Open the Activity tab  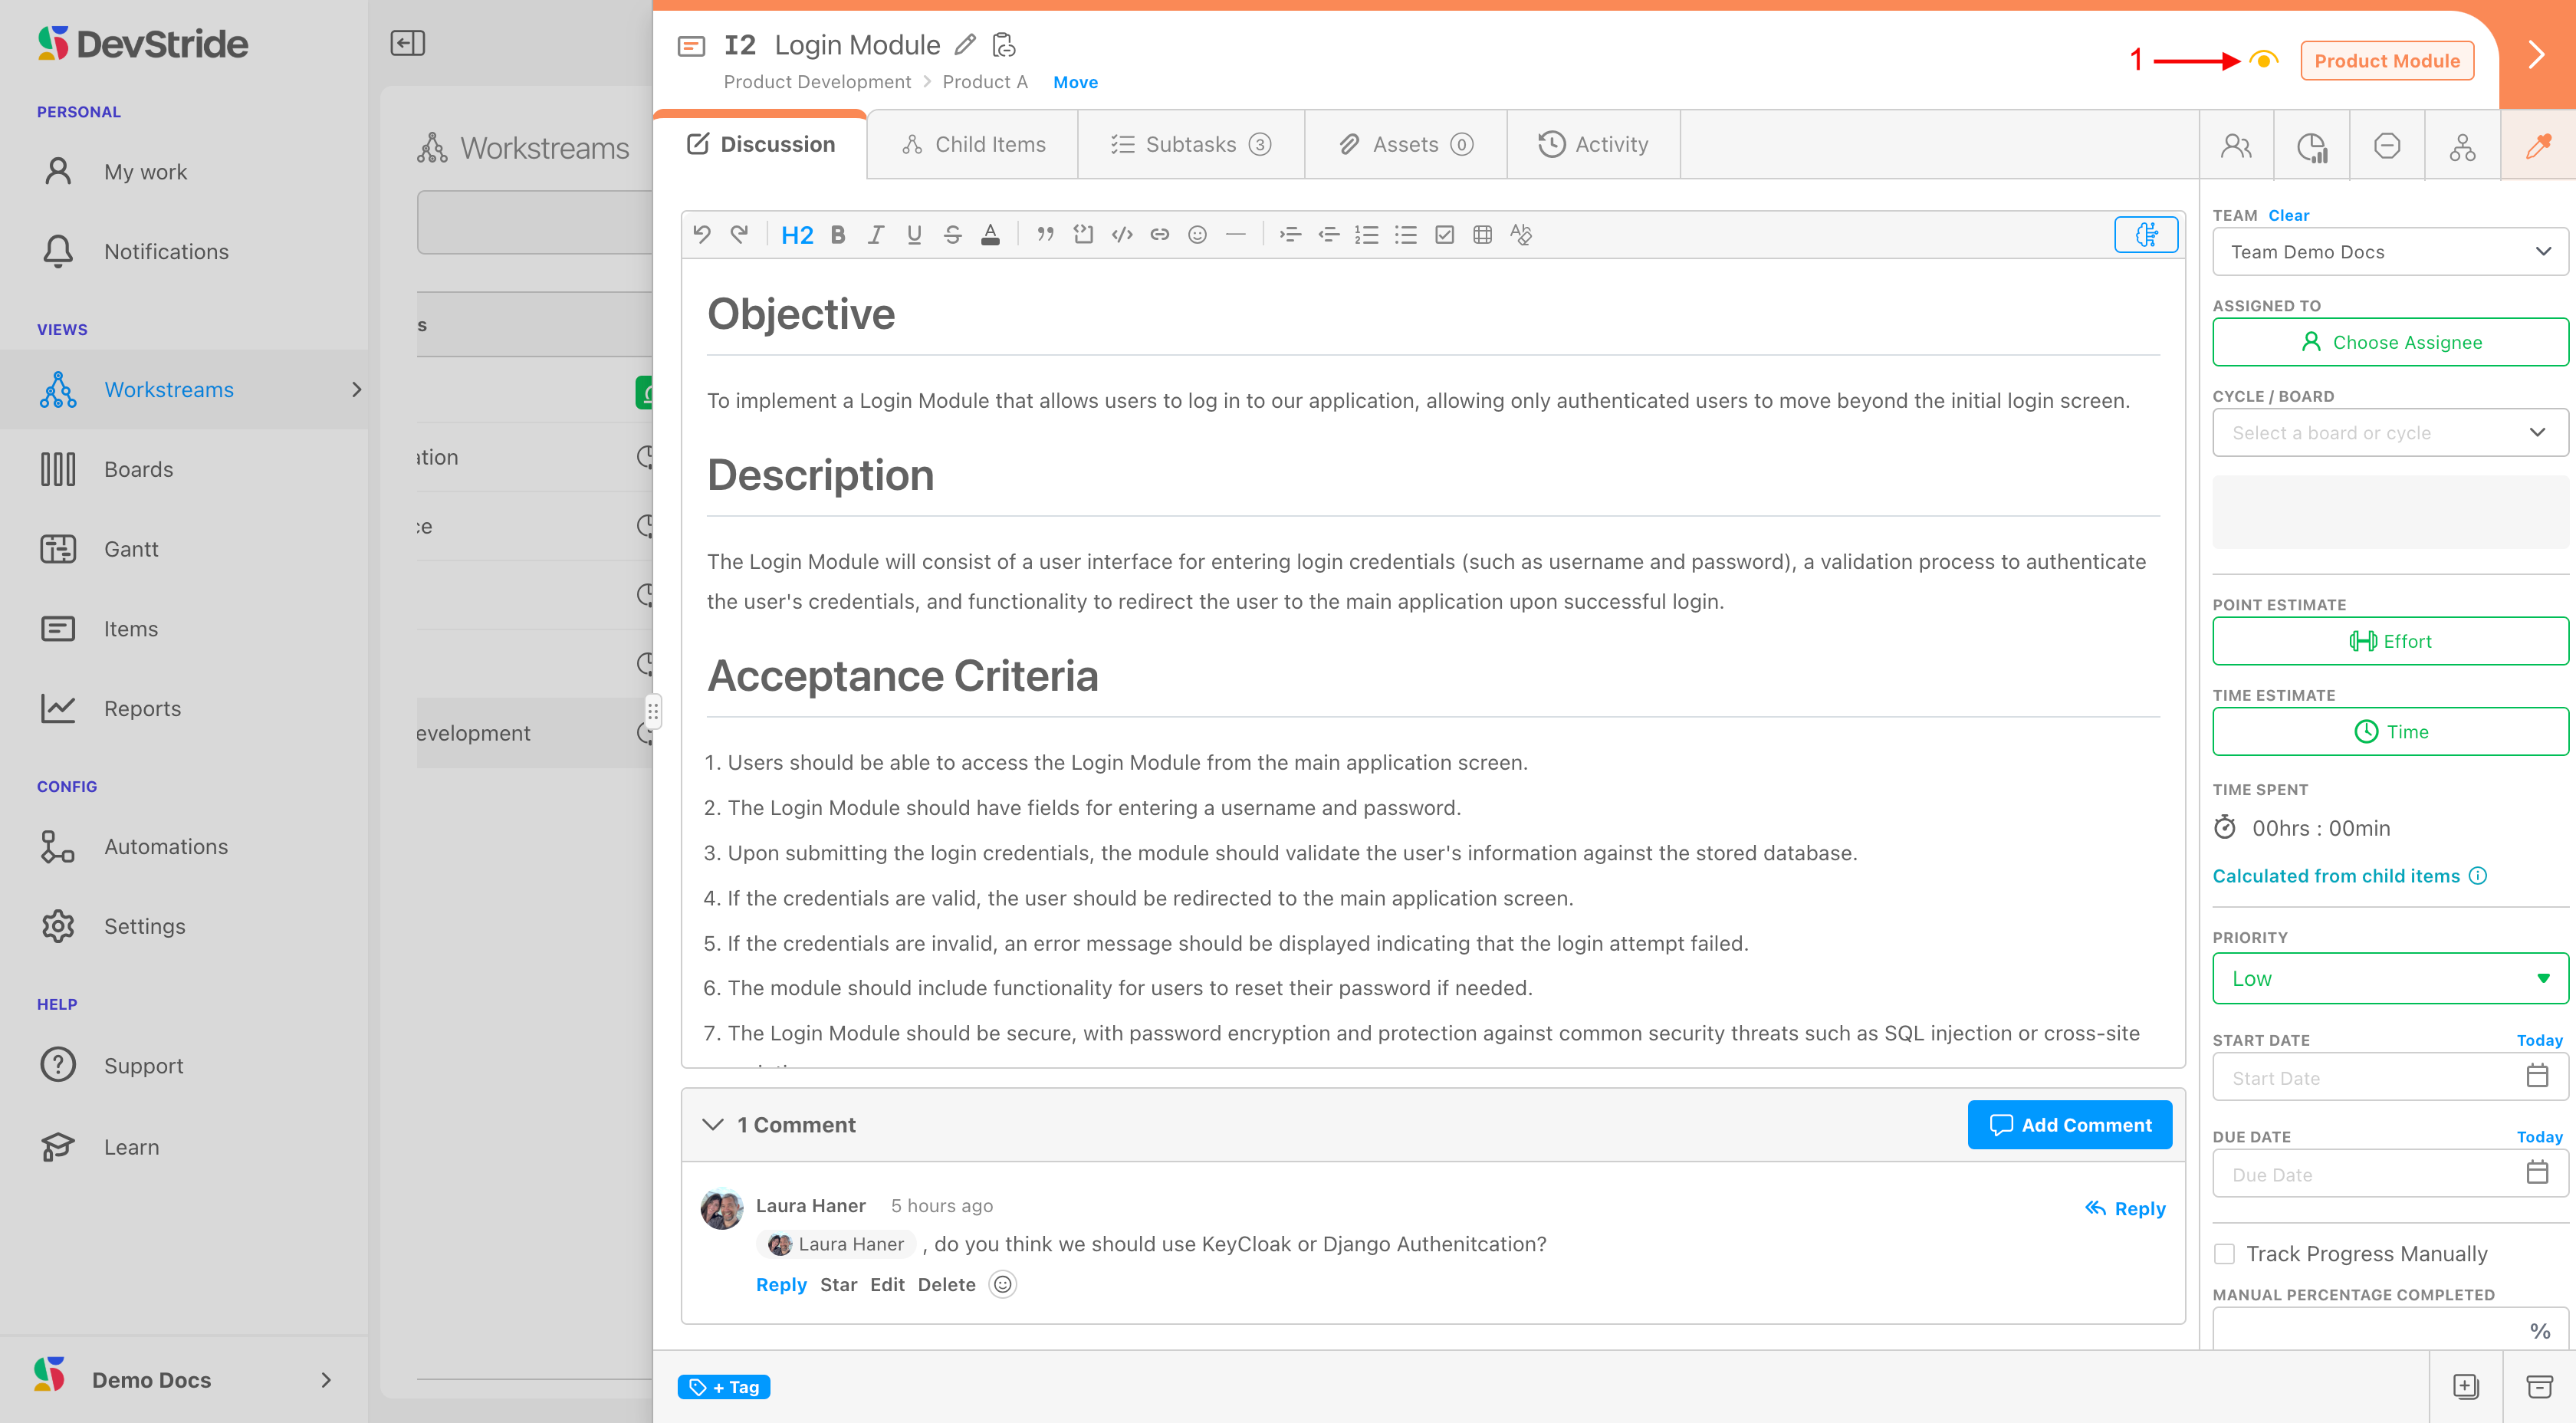[x=1593, y=145]
